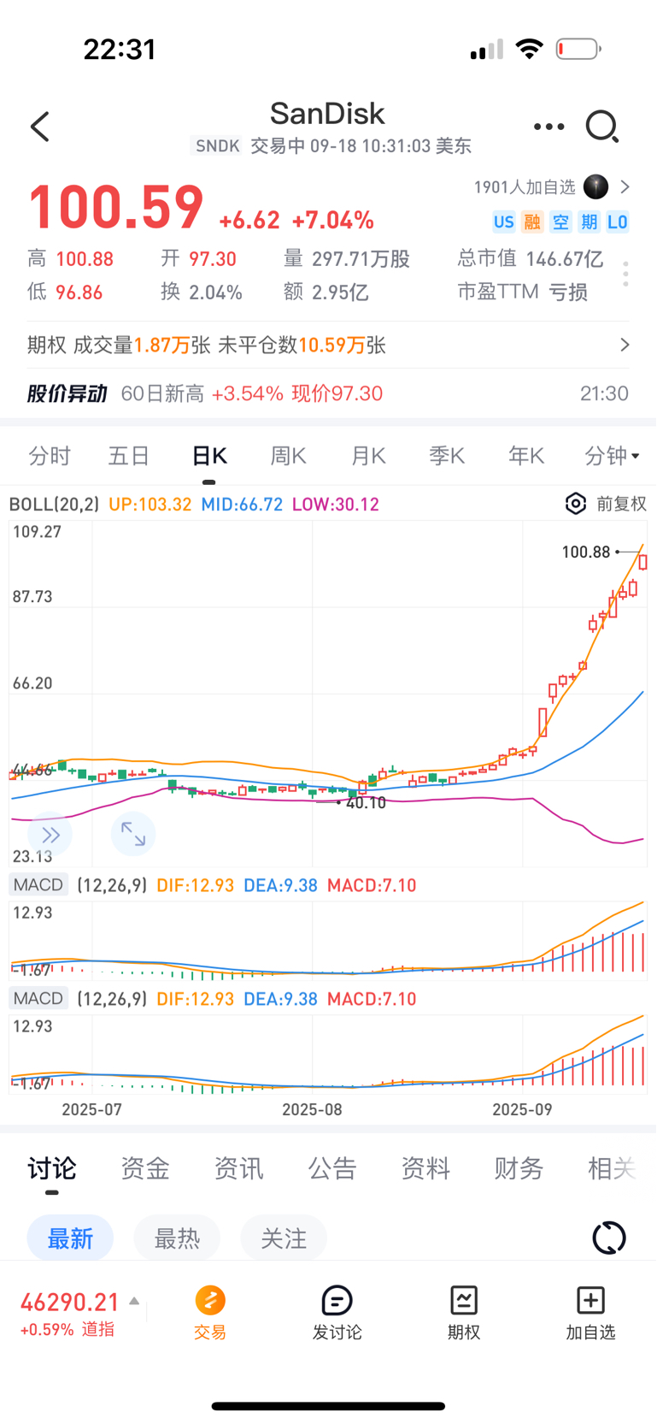The image size is (657, 1424).
Task: Open the 资金 section tab
Action: click(x=145, y=1168)
